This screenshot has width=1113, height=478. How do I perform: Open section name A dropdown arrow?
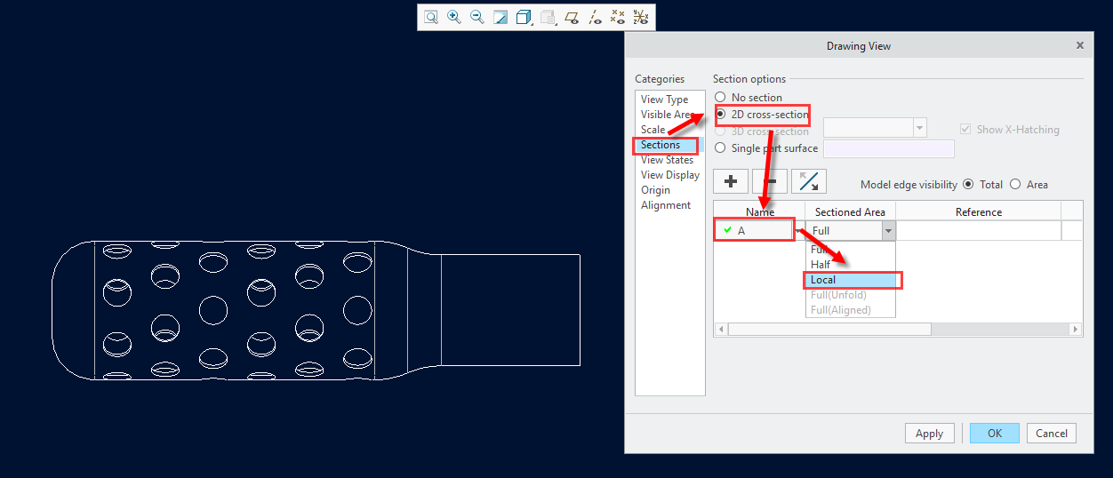(798, 231)
